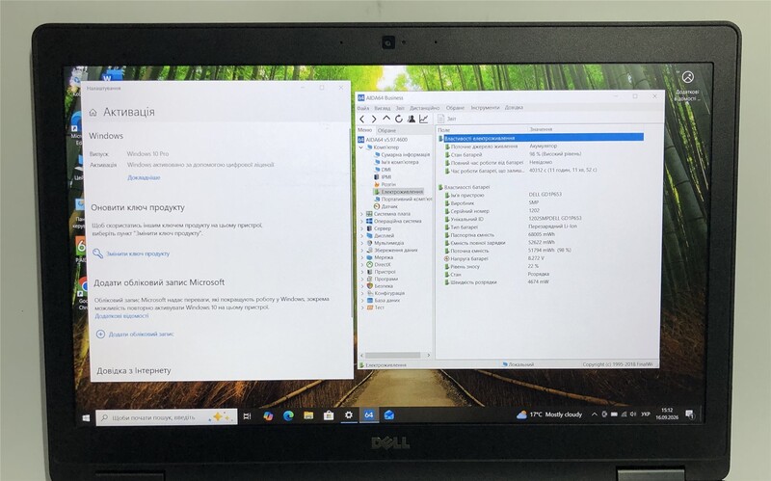Open the Windows Start menu
The height and width of the screenshot is (481, 771).
pos(86,417)
